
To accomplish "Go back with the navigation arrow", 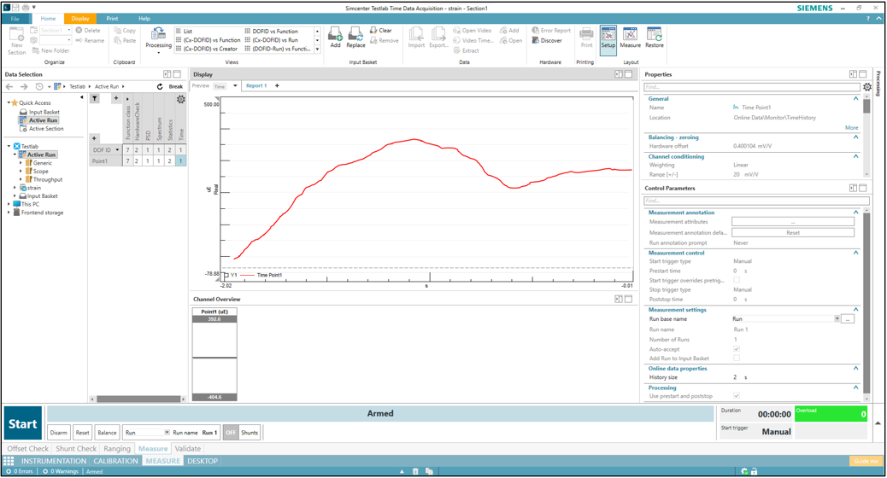I will click(x=9, y=86).
